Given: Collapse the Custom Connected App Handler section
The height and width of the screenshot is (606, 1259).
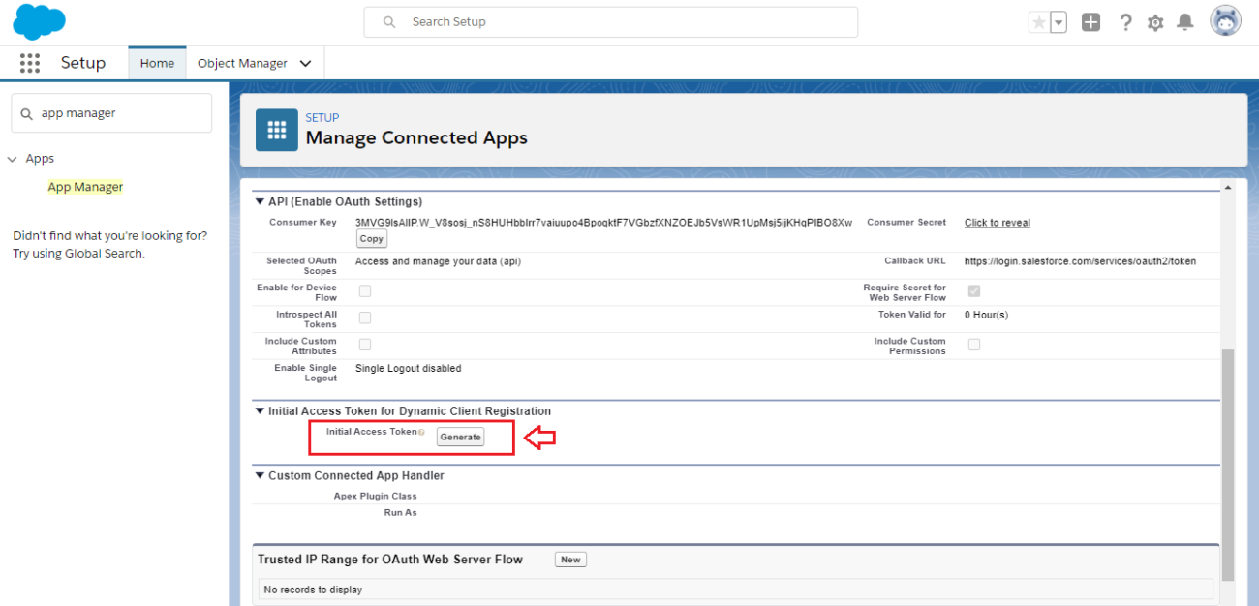Looking at the screenshot, I should point(260,475).
